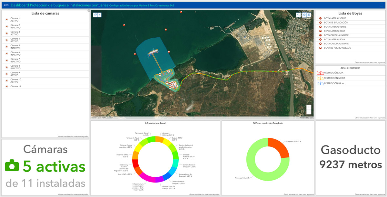The height and width of the screenshot is (197, 387).
Task: Select Cámara 6 inactive entry
Action: coord(15,54)
